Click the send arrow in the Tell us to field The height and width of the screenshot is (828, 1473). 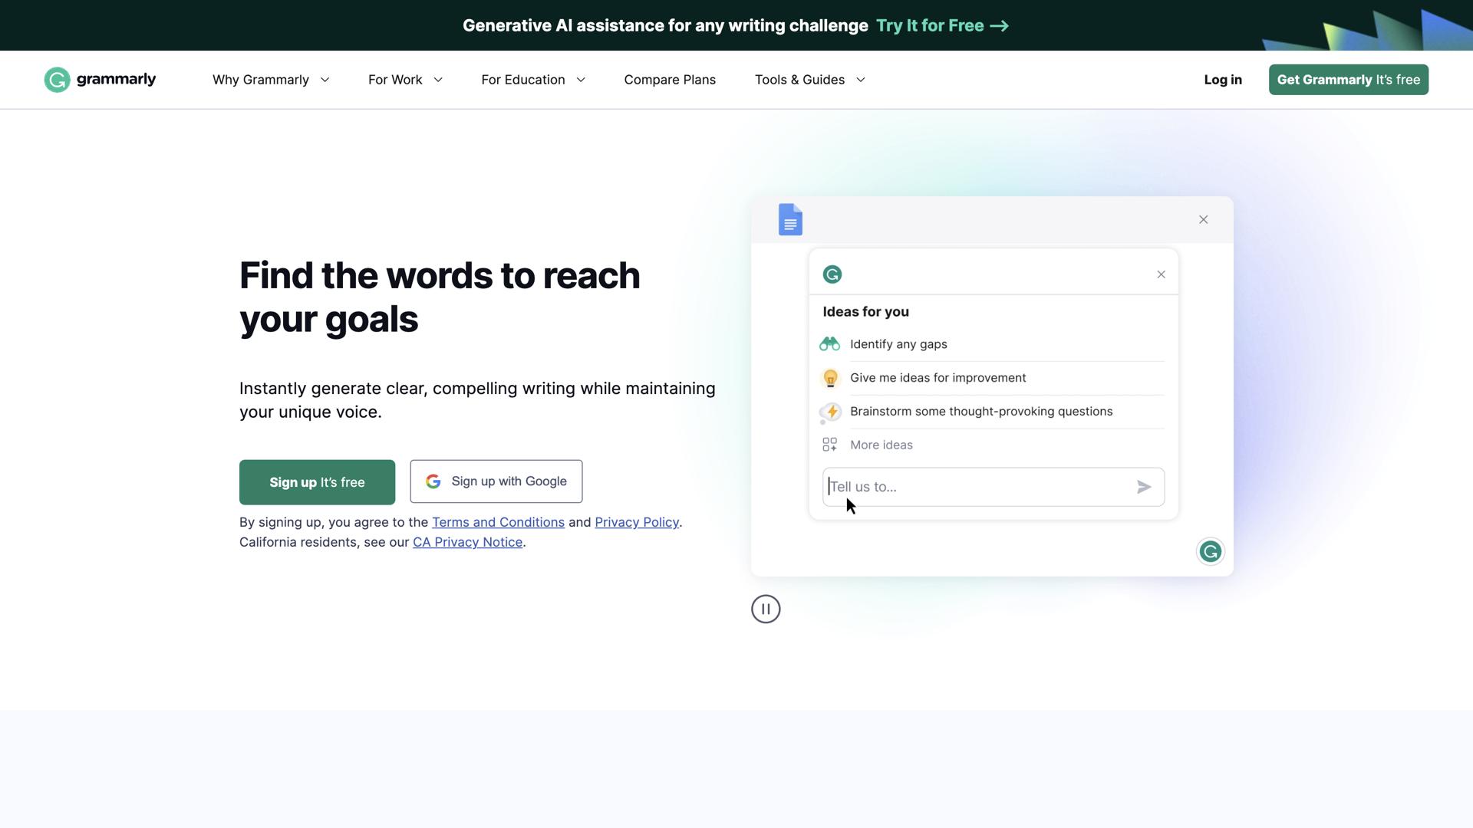click(x=1143, y=487)
